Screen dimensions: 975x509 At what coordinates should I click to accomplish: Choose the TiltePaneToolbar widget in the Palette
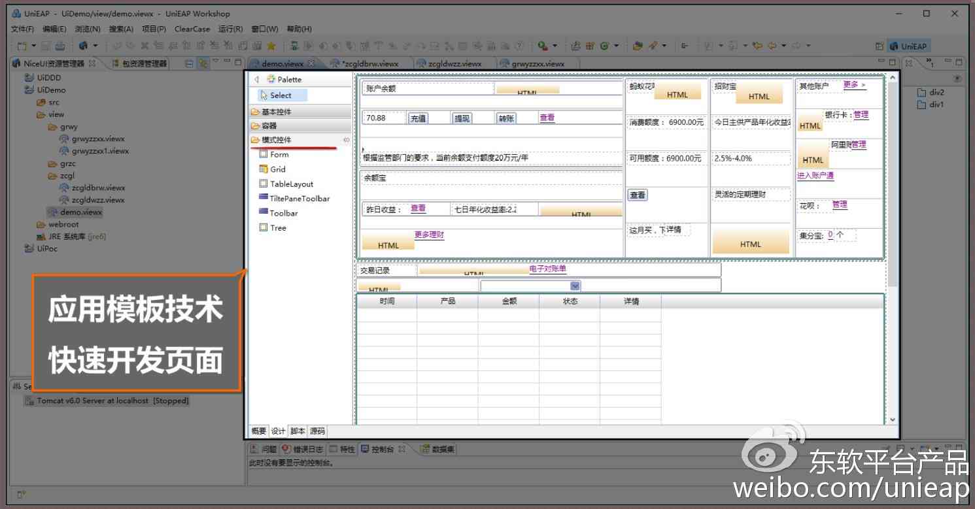click(x=294, y=199)
